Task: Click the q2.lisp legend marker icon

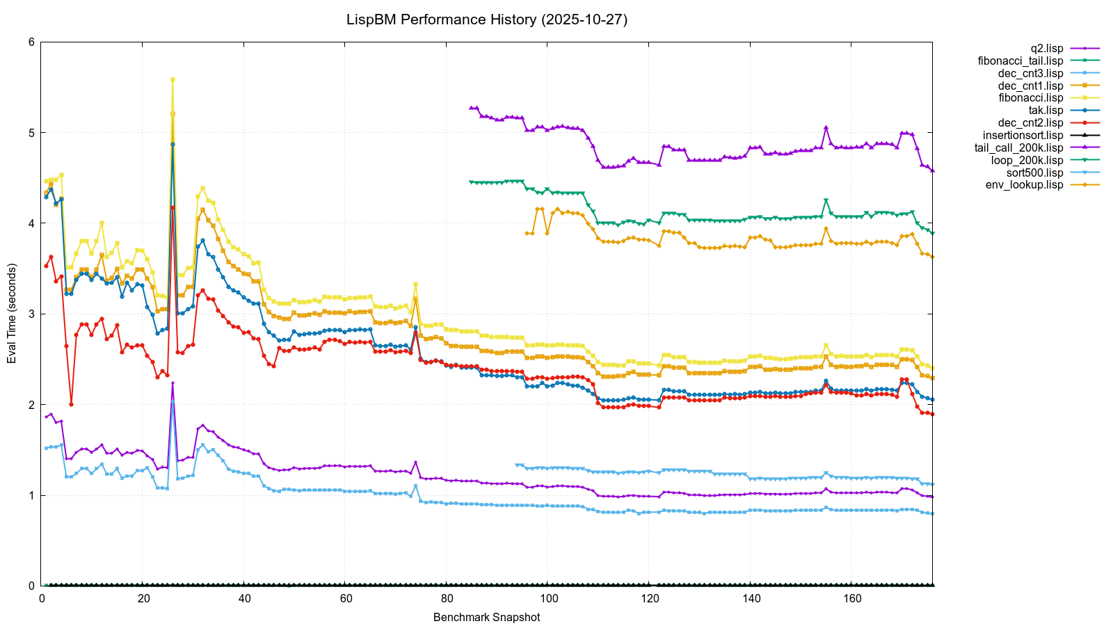Action: [1084, 47]
